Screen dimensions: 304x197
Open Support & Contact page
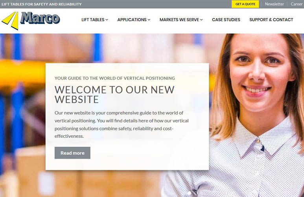(x=271, y=20)
